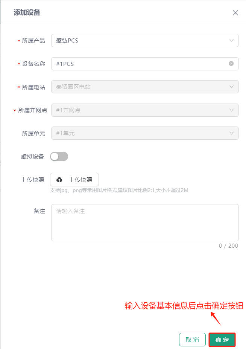Focus the 设备名称 field containing #1PCS
246x349 pixels.
pyautogui.click(x=139, y=64)
